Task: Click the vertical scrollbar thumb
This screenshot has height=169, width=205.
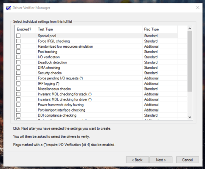Action: pyautogui.click(x=190, y=61)
